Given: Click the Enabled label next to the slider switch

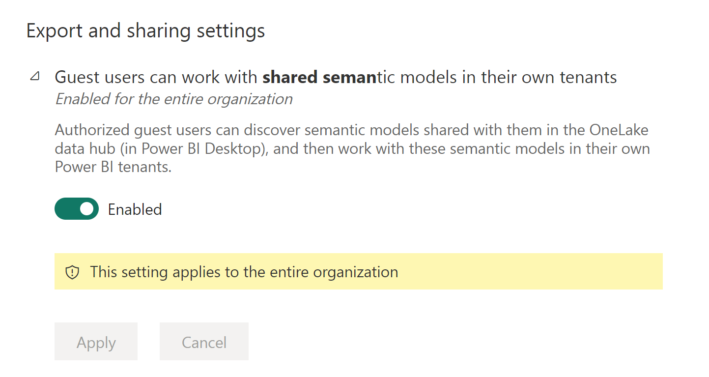Looking at the screenshot, I should (x=134, y=208).
